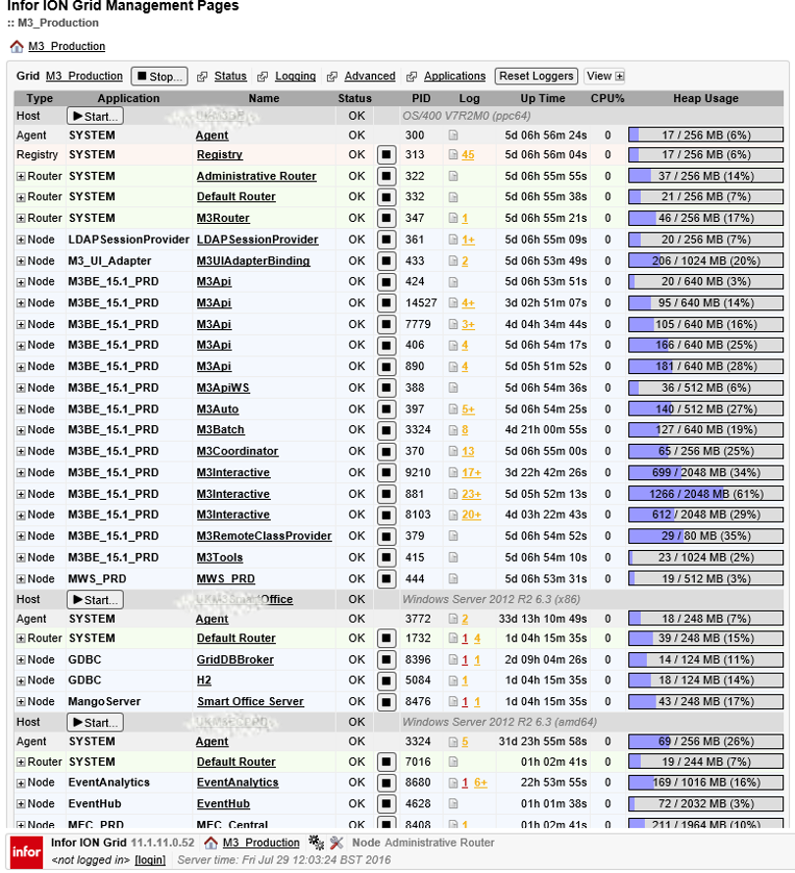Stop the M3Coordinator node
The height and width of the screenshot is (873, 795).
click(x=386, y=452)
